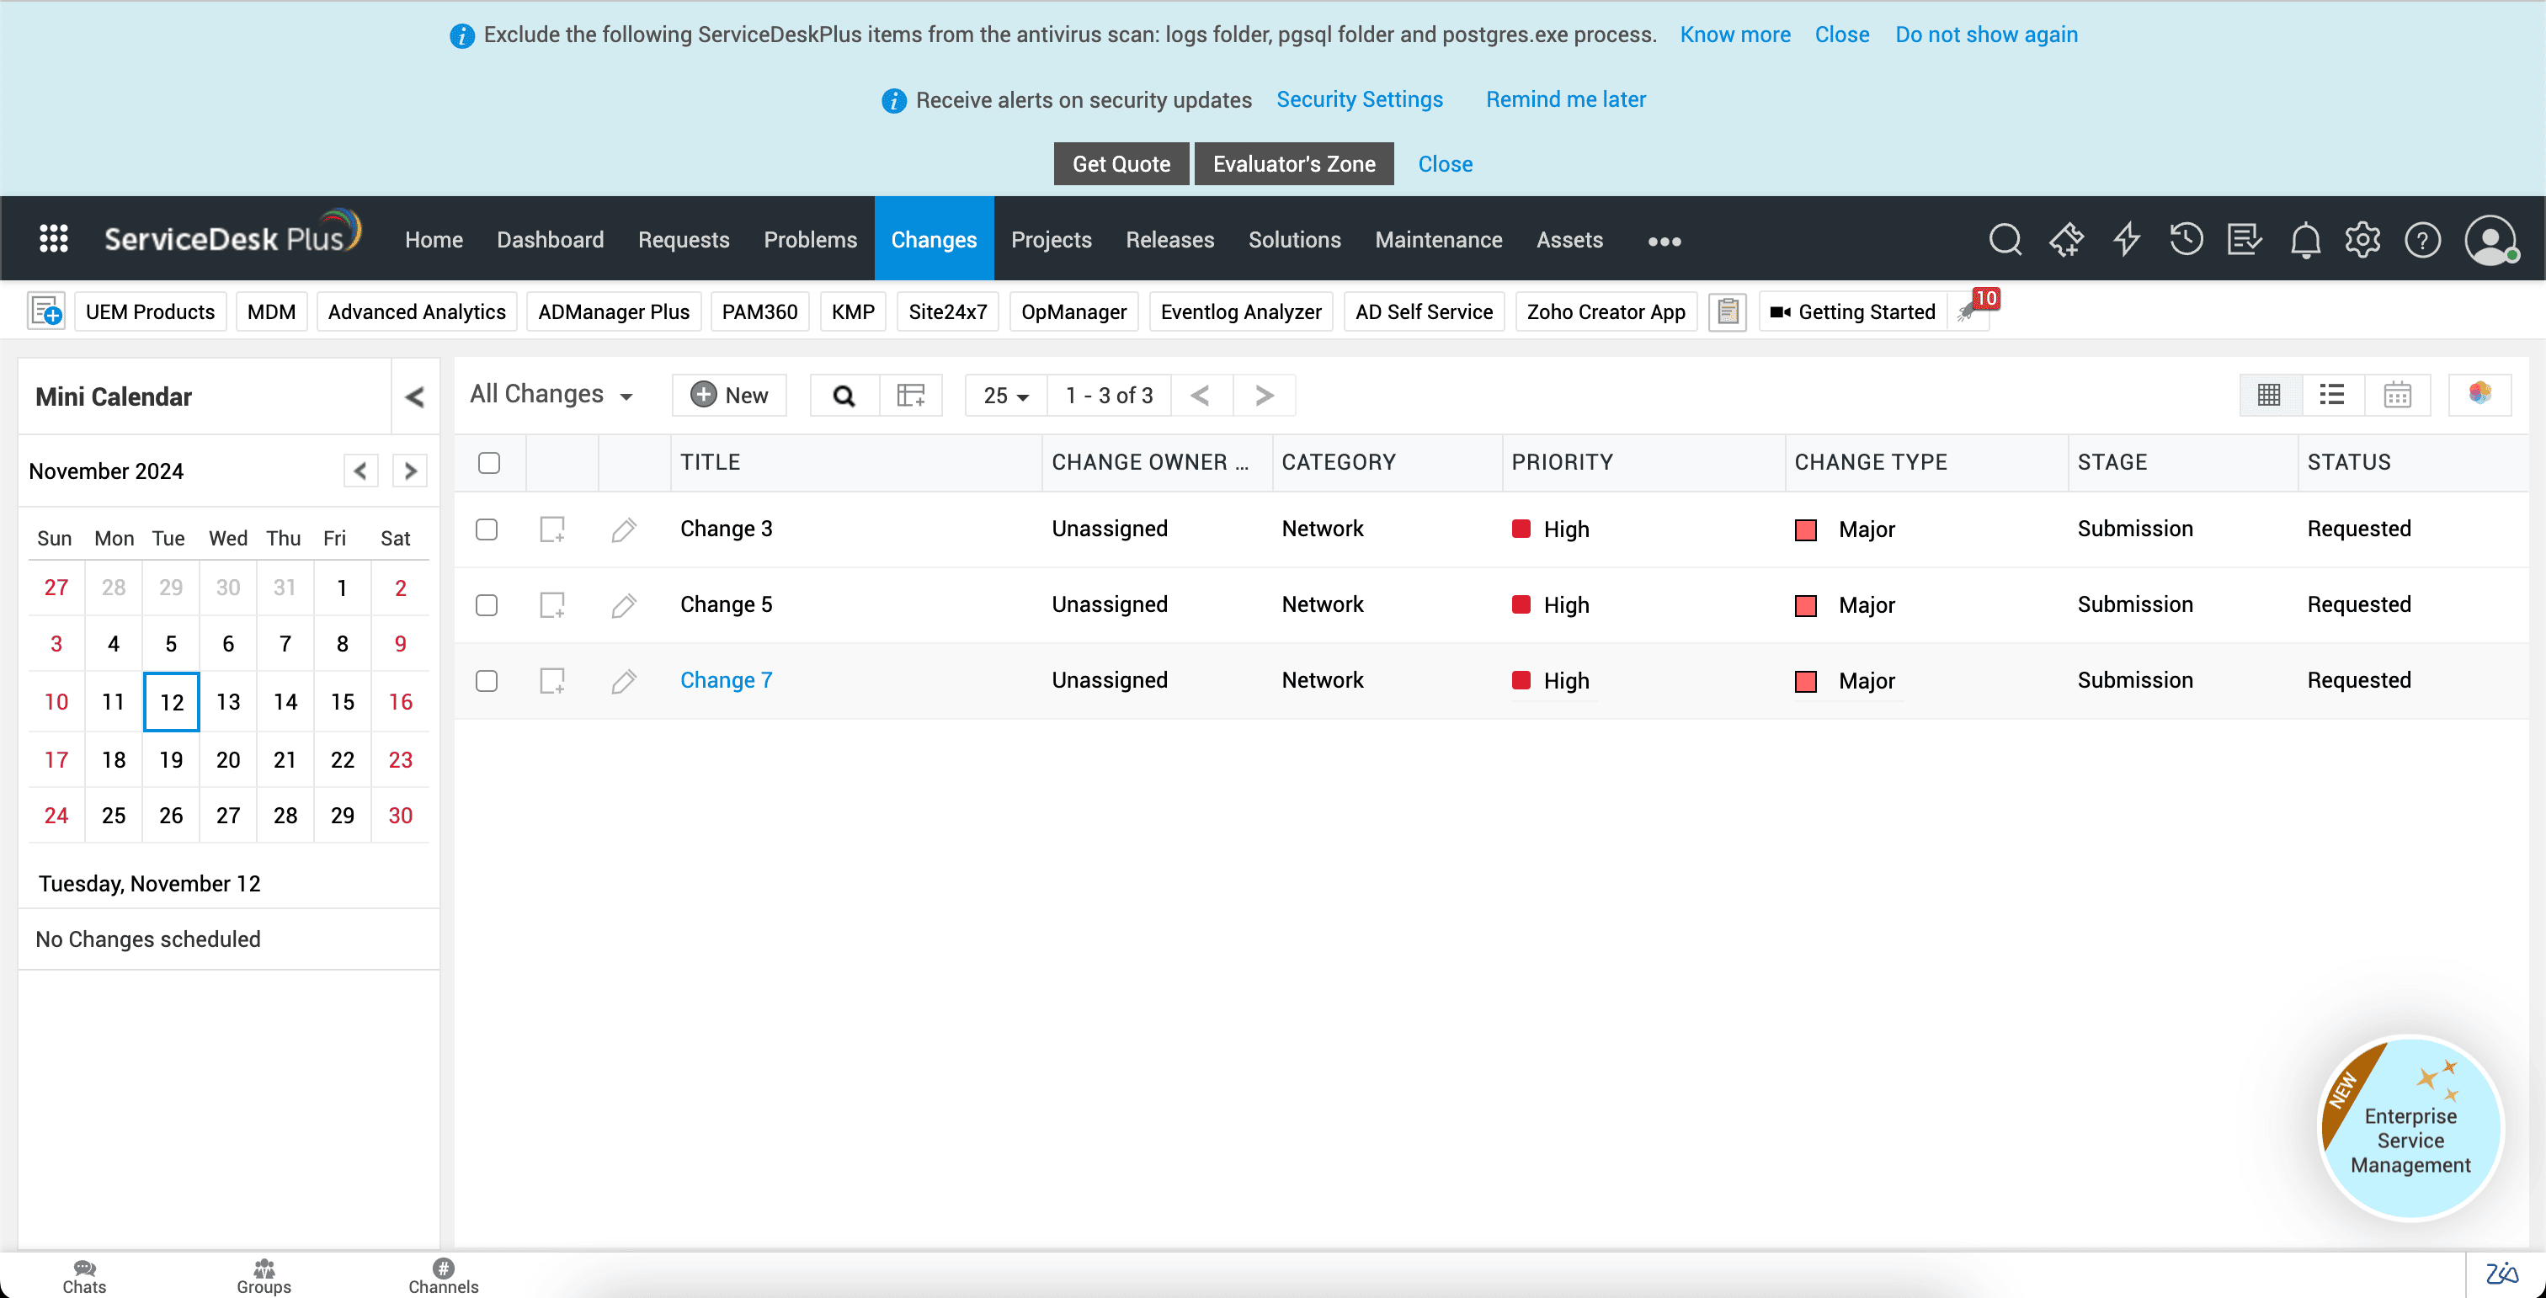Screen dimensions: 2546x1298
Task: Click the quick actions lightning icon
Action: (x=2126, y=240)
